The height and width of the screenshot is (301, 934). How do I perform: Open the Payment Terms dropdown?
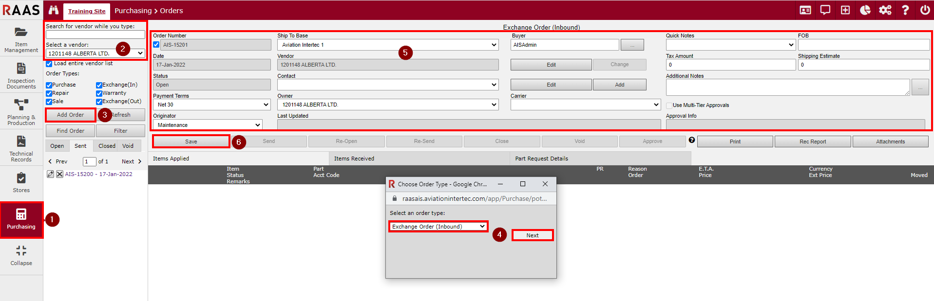point(211,105)
